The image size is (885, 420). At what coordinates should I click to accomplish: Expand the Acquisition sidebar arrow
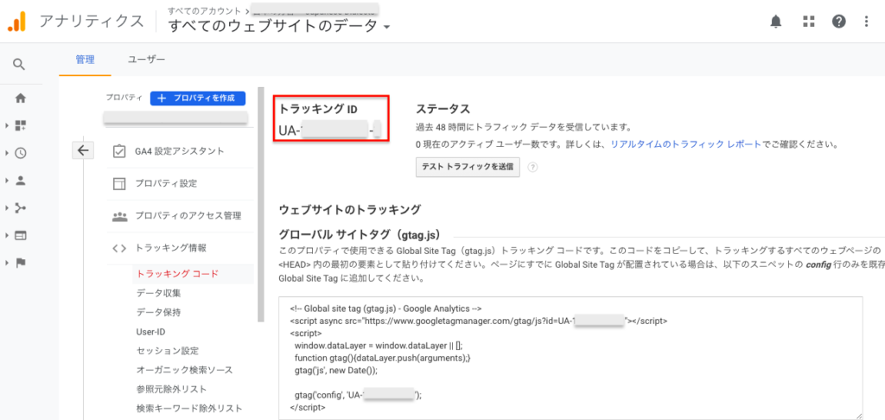6,208
